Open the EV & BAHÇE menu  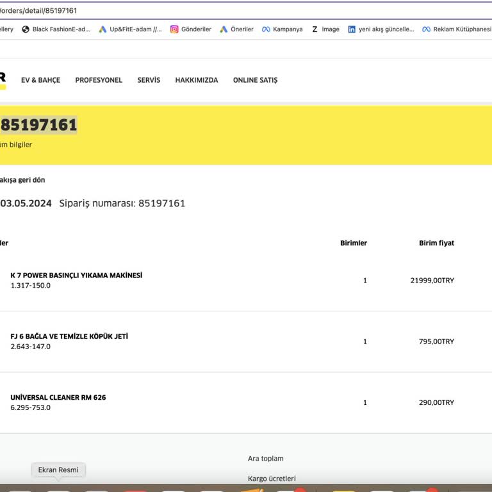point(40,80)
